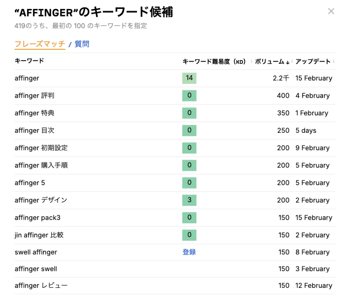
Task: Click the info icon beside アップデート
Action: point(333,61)
